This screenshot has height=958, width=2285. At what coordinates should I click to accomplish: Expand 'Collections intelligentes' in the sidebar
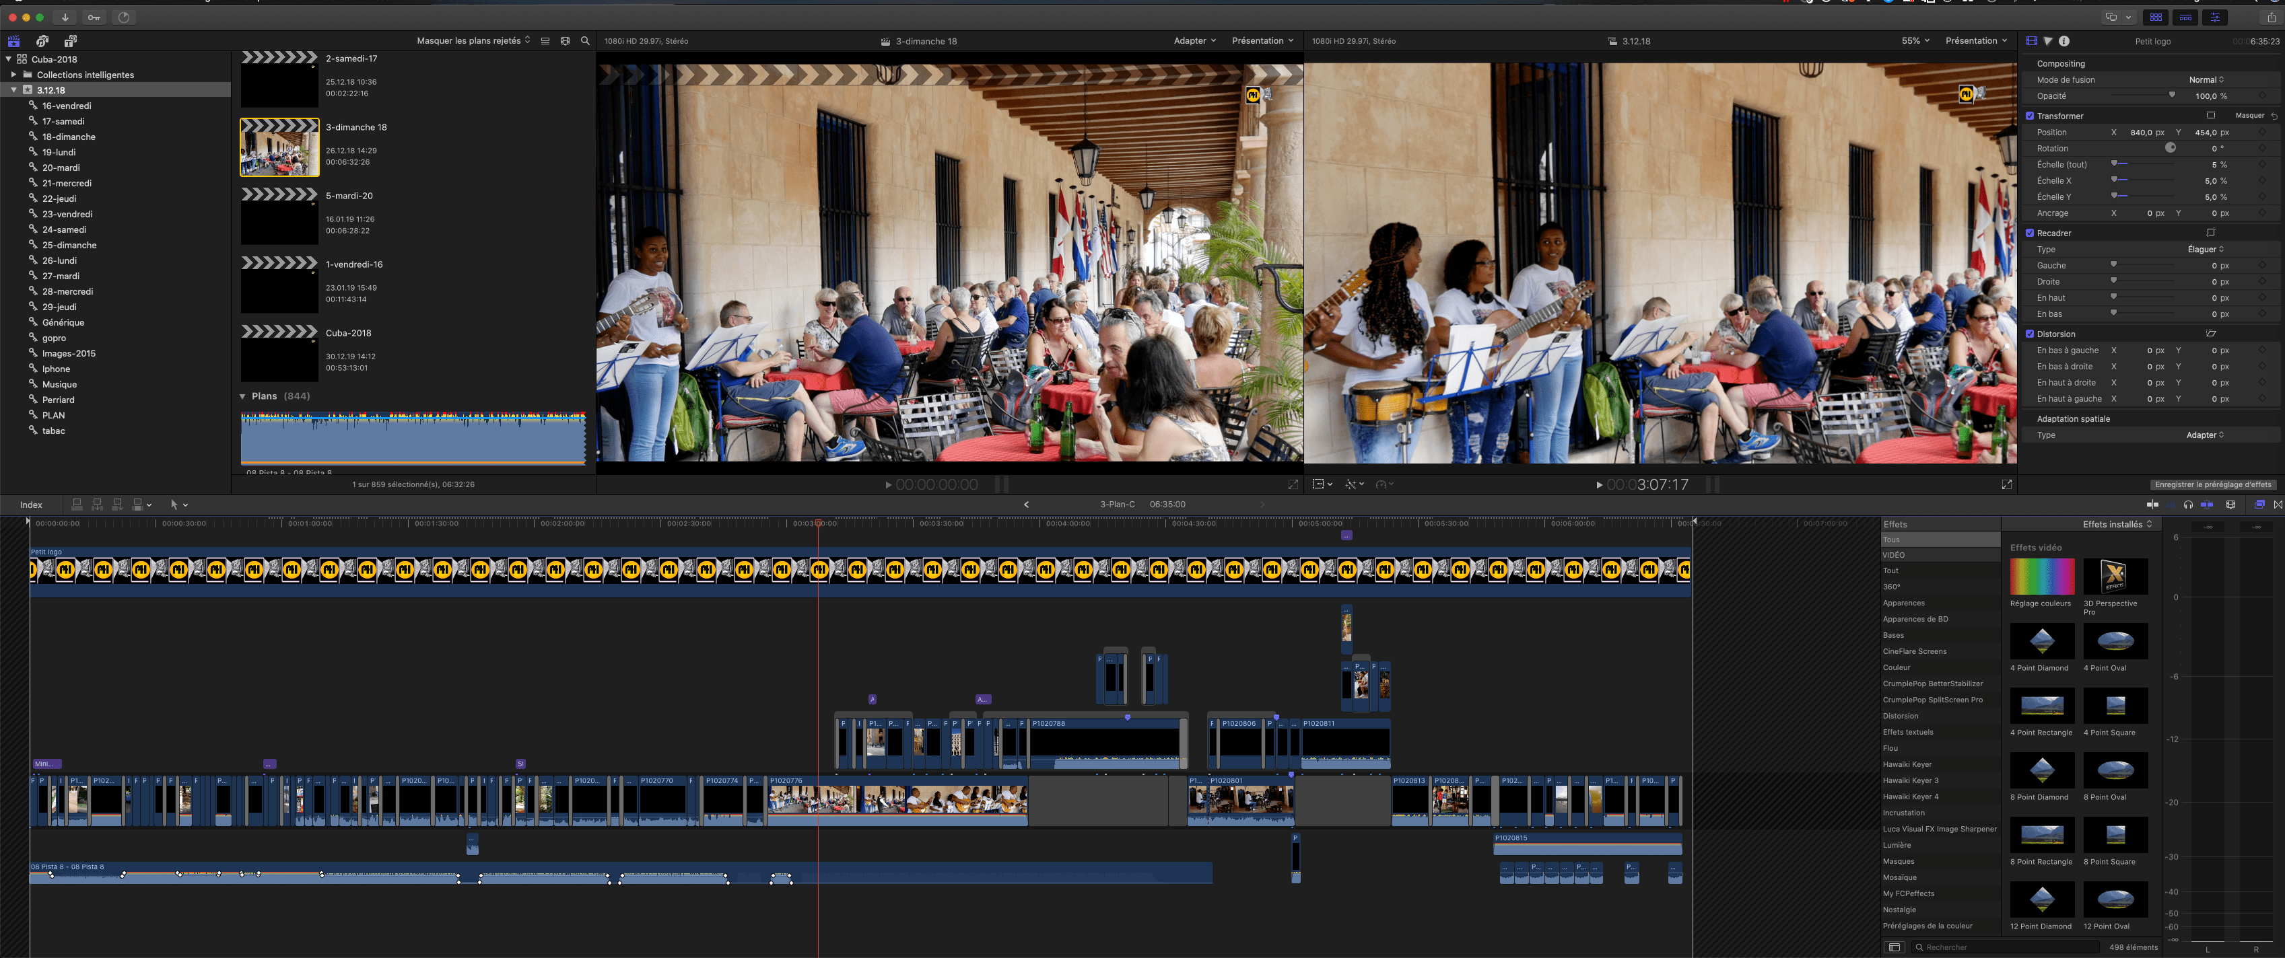pos(12,75)
